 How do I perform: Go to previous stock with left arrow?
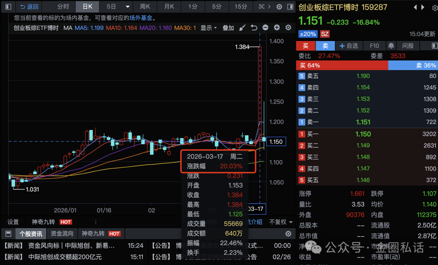[415, 7]
